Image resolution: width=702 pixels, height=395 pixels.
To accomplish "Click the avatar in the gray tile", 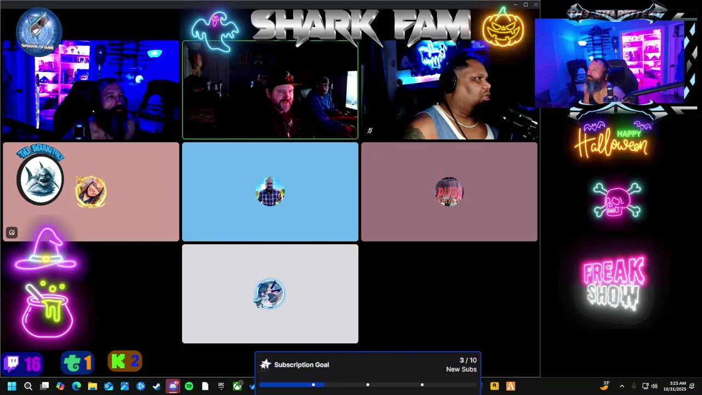I will click(270, 294).
